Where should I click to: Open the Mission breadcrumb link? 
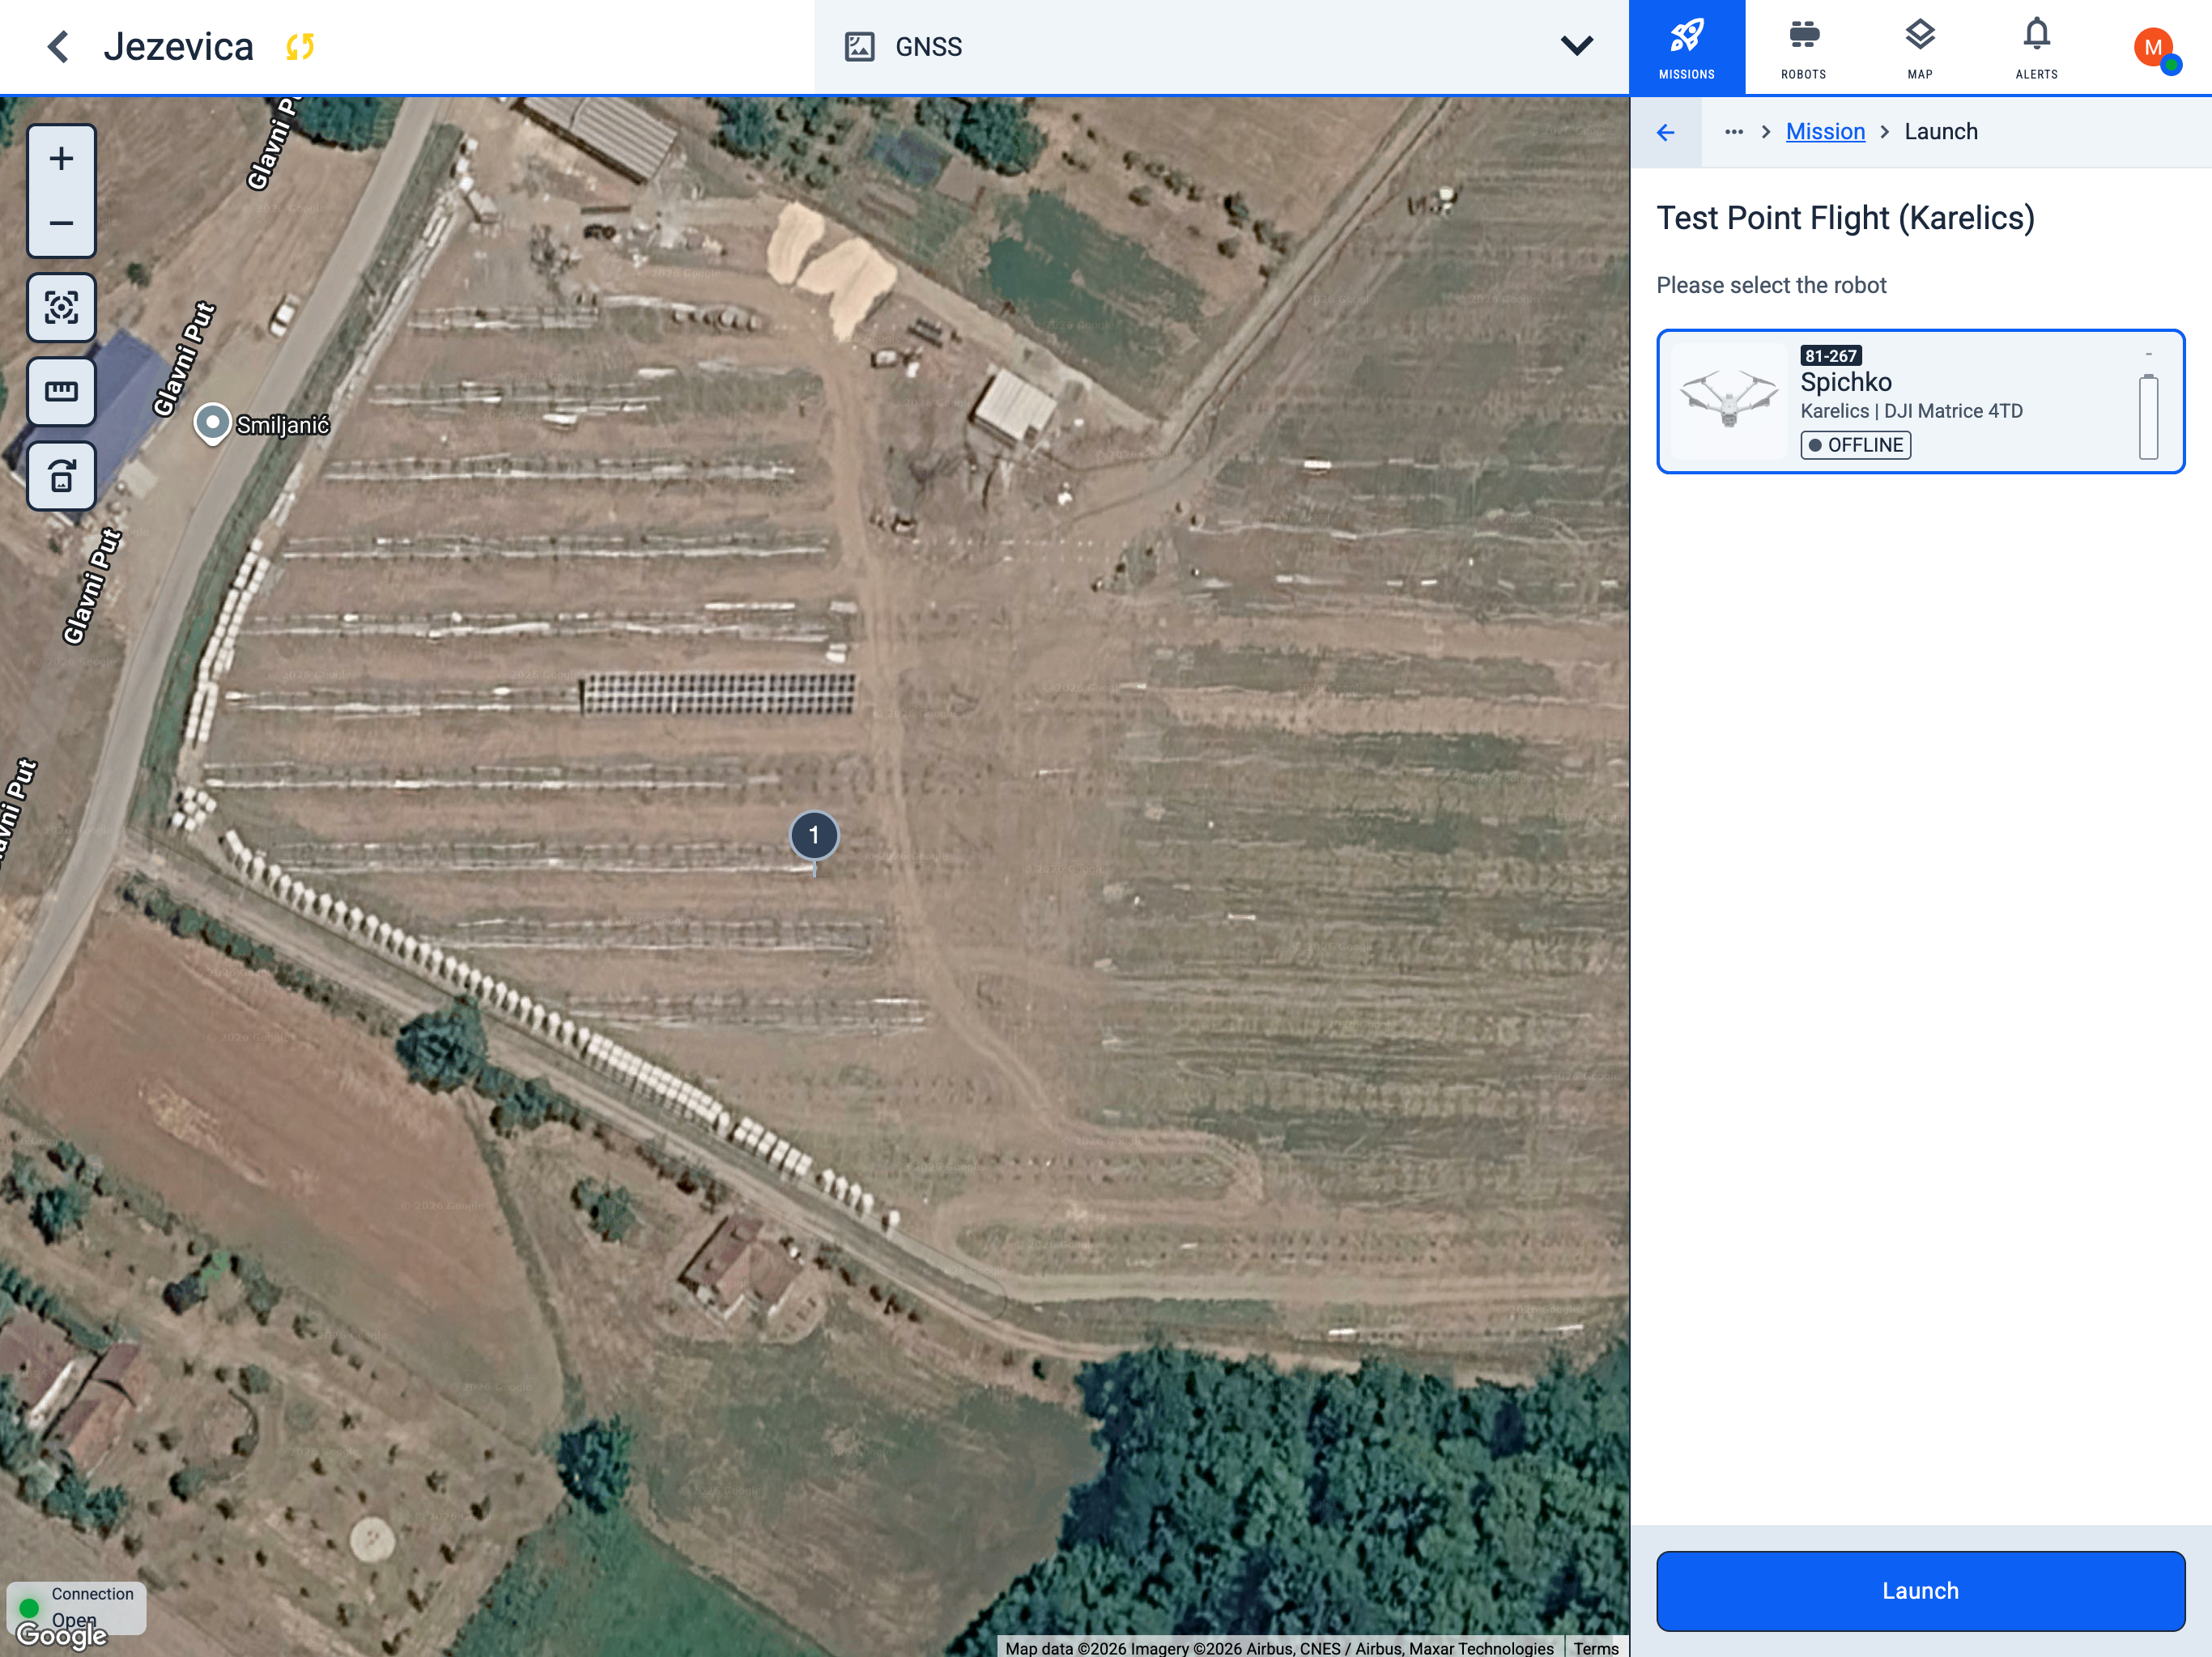pos(1825,132)
